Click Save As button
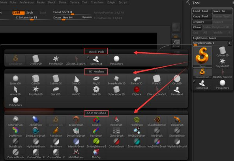 tap(223, 11)
